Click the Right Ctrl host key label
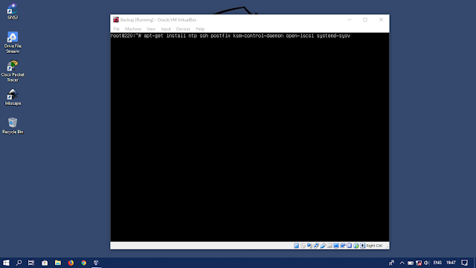Screen dimensions: 476x268 pyautogui.click(x=374, y=246)
